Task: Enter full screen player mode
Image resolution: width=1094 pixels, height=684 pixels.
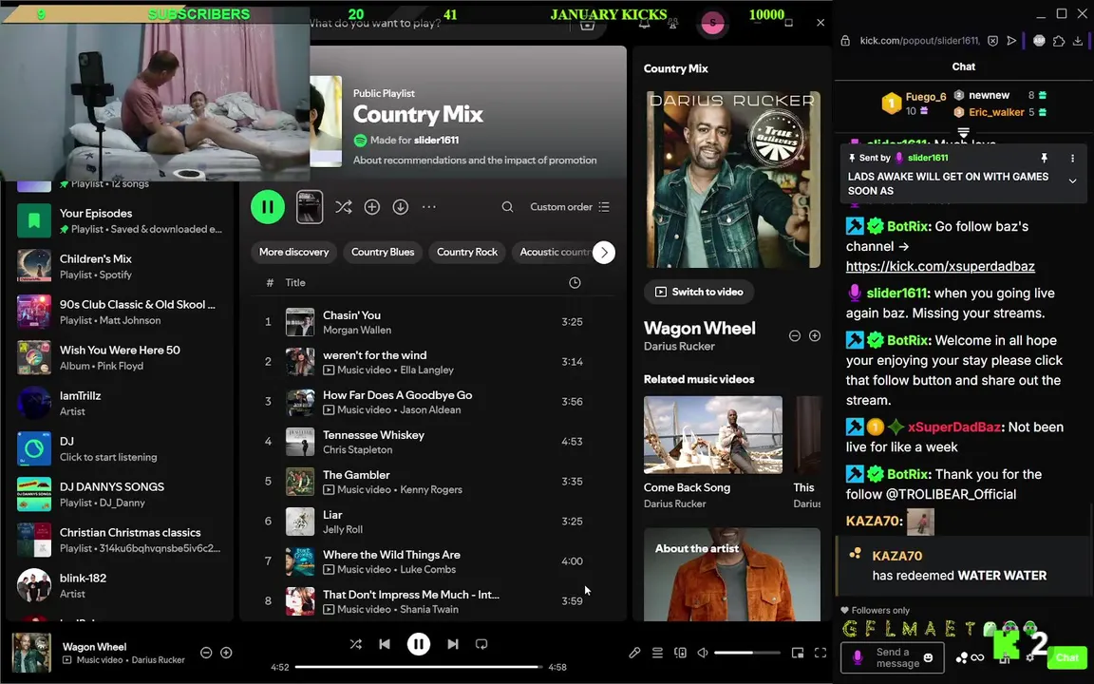Action: pos(820,653)
